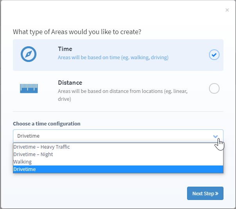Click the 'Choose a time configuration' label
Image resolution: width=236 pixels, height=209 pixels.
pos(47,124)
